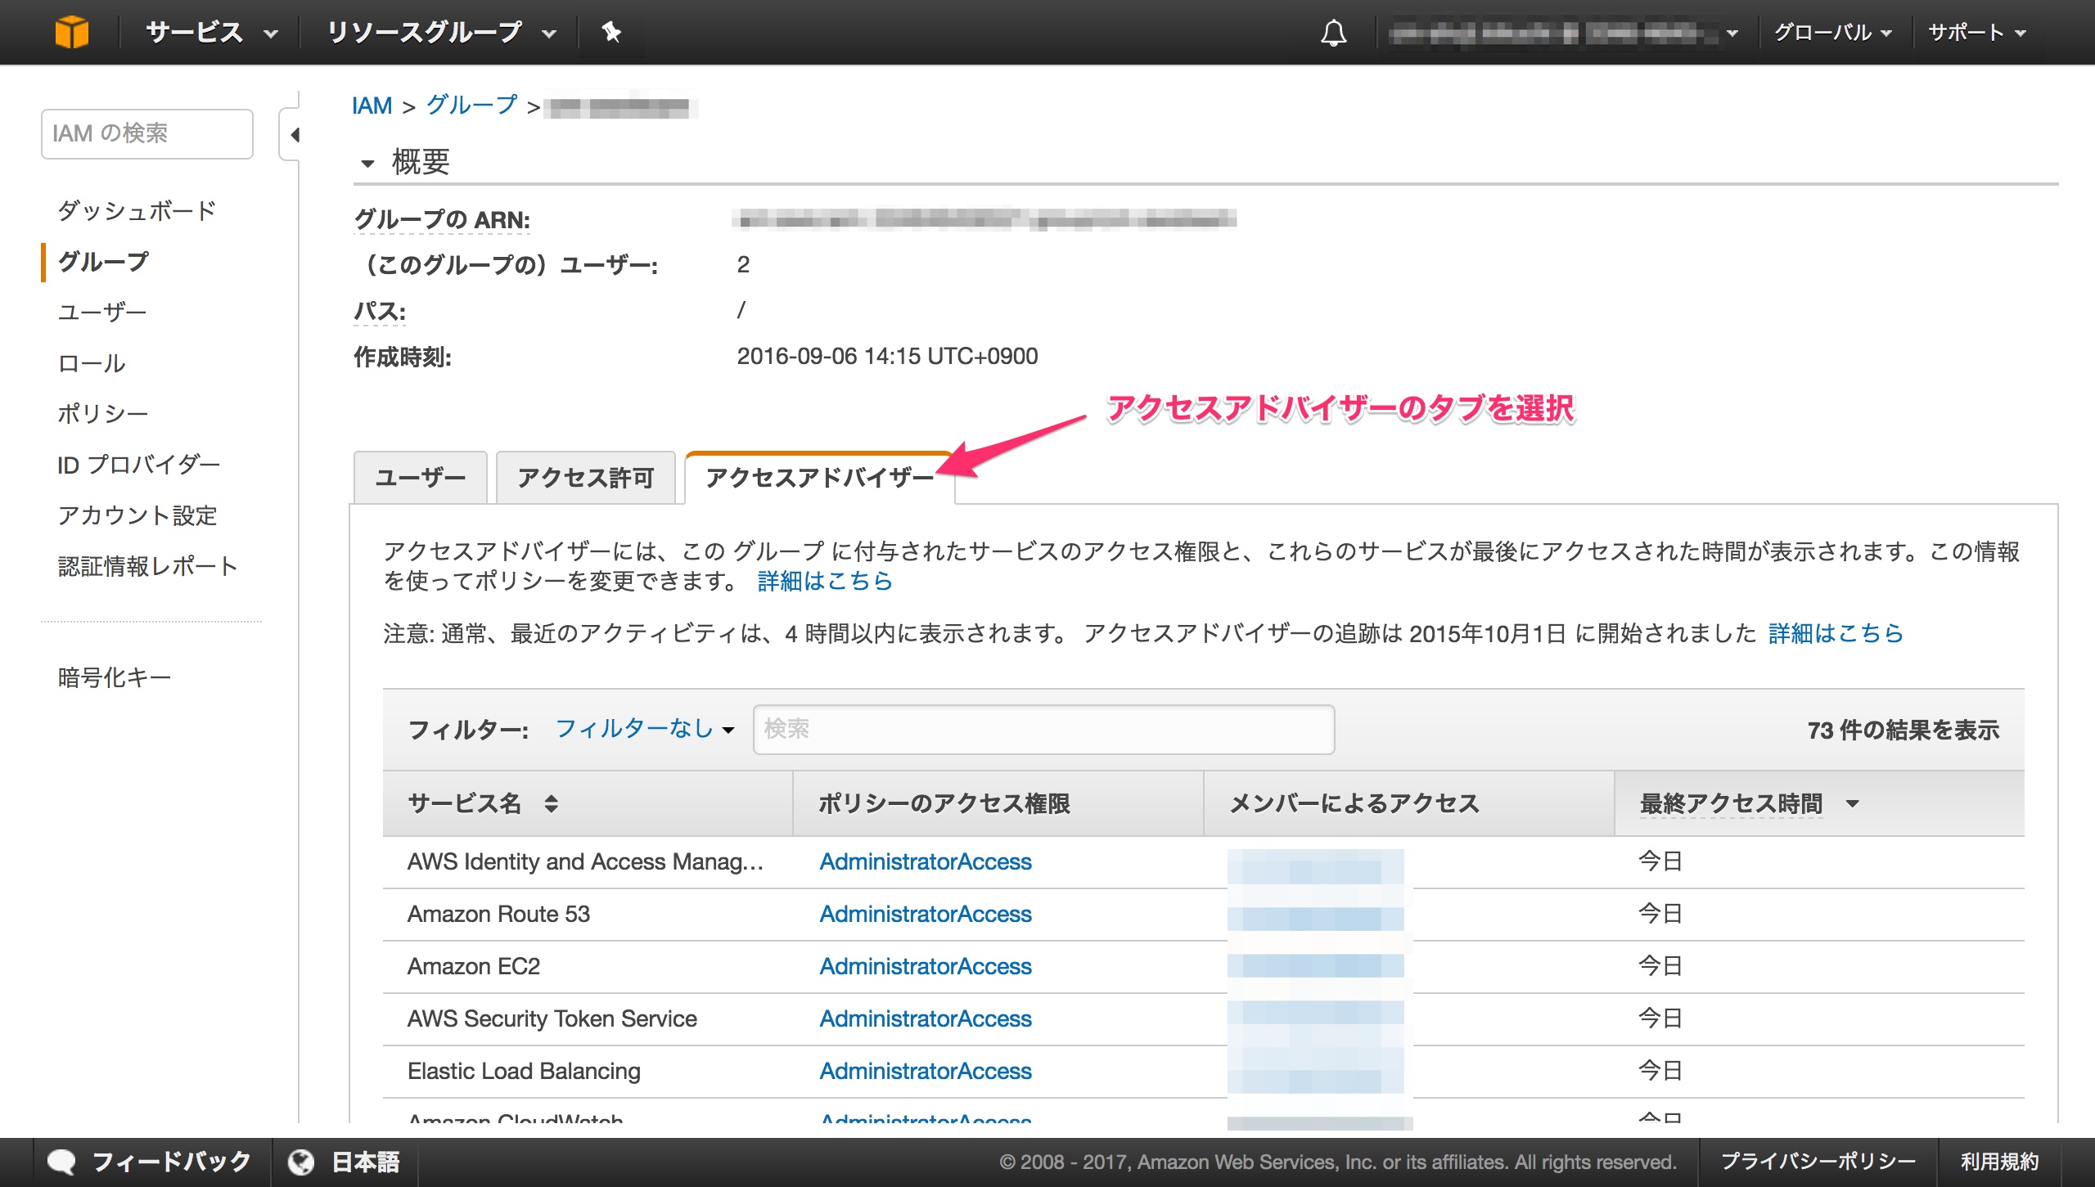The width and height of the screenshot is (2095, 1187).
Task: Select the AWS Security Token Service row
Action: pyautogui.click(x=1203, y=1018)
